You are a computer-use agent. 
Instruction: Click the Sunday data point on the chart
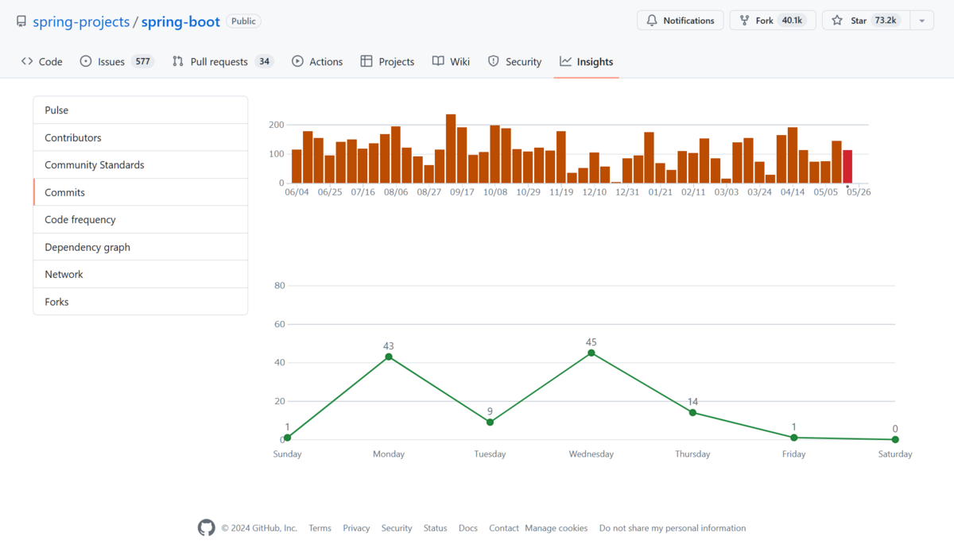287,438
